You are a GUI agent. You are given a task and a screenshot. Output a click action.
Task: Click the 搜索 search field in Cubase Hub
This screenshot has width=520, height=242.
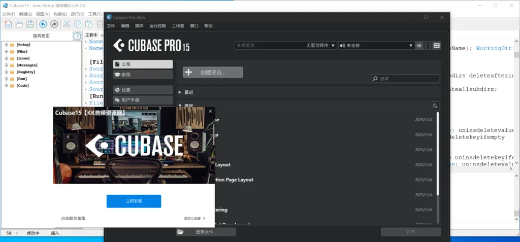[405, 79]
